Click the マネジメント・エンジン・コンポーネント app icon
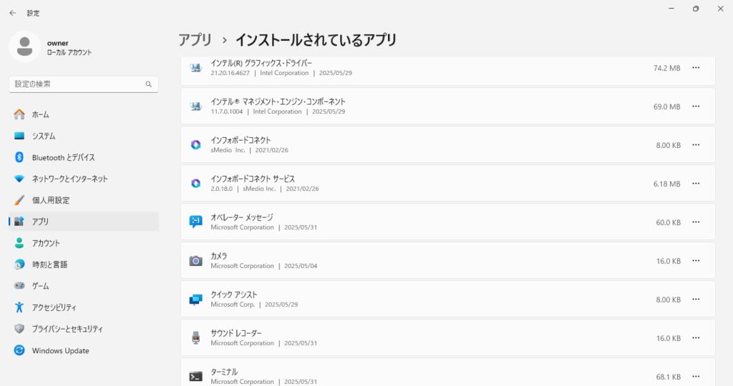 click(196, 107)
